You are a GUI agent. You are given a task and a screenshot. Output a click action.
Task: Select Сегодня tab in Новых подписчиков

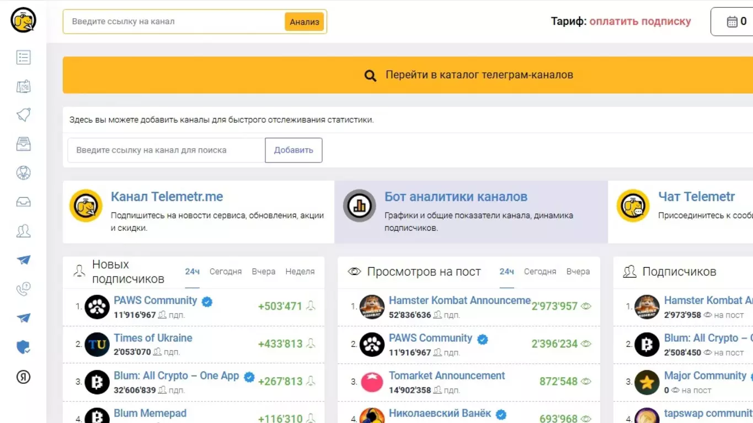point(226,272)
